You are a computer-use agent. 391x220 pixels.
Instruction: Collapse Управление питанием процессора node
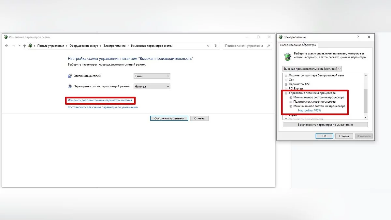[286, 93]
